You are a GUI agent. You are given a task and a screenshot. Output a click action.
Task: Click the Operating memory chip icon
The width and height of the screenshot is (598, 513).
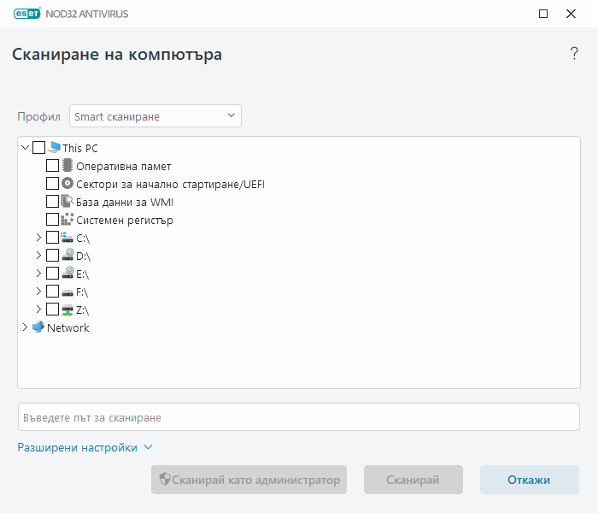(67, 166)
